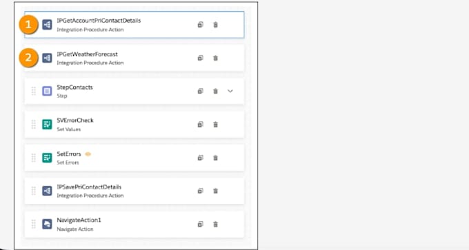Delete the SetErrors element
Viewport: 469px width, 250px height.
pos(215,158)
